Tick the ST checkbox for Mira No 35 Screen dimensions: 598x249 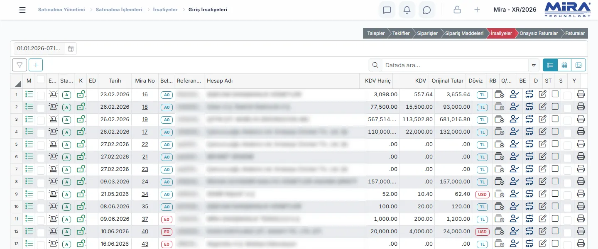pyautogui.click(x=555, y=206)
